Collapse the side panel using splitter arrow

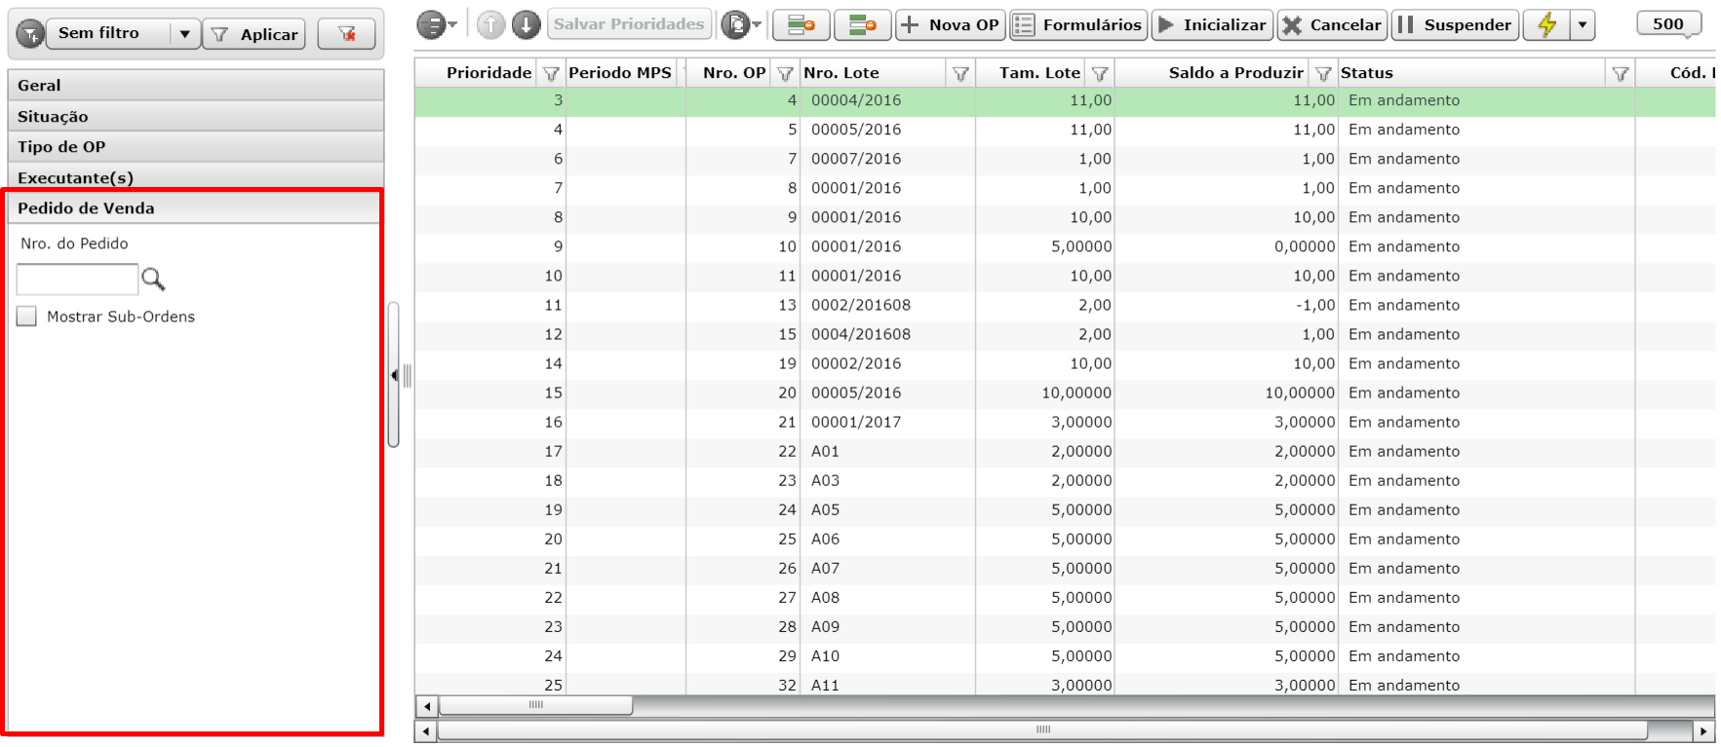click(394, 375)
